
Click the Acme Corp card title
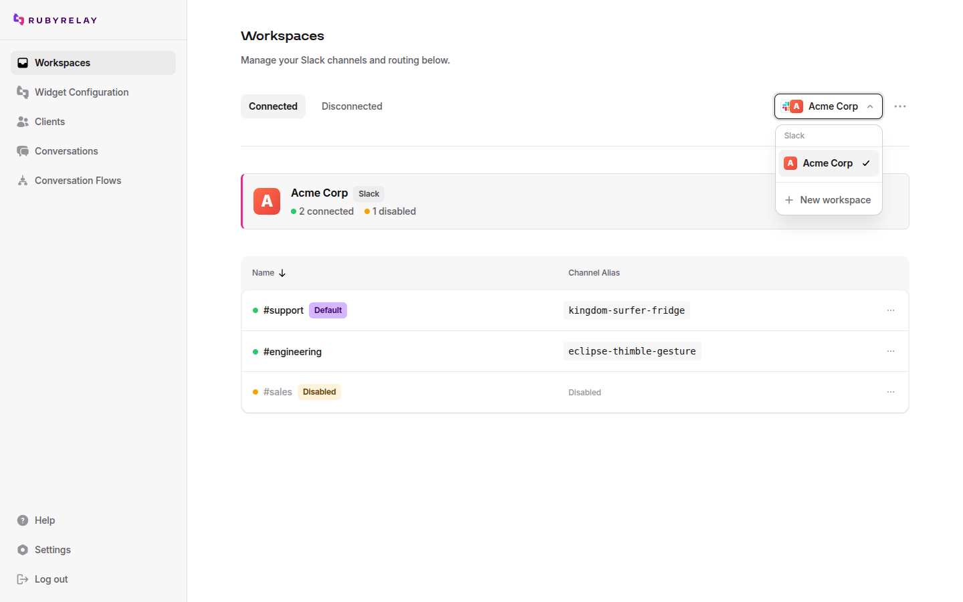(320, 193)
